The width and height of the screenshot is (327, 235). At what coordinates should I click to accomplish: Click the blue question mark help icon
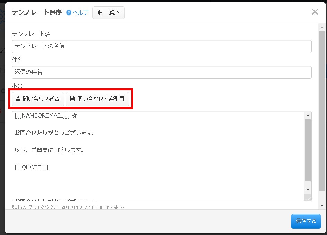[69, 12]
